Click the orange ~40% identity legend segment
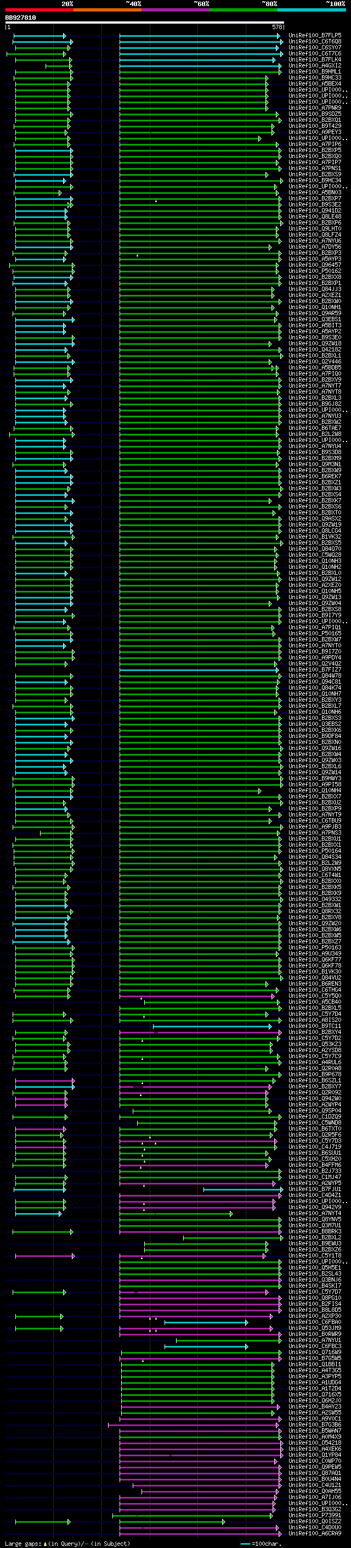Viewport: 351px width, 1548px height. [107, 10]
